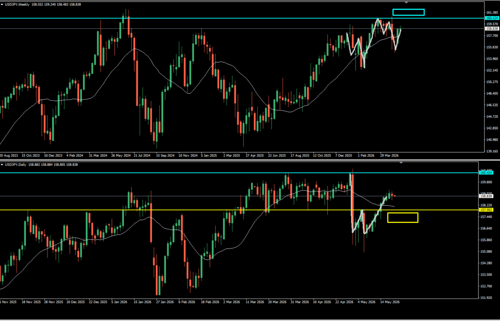This screenshot has width=500, height=321.
Task: Click the 159.800 price scale value on Daily chart
Action: (x=487, y=182)
